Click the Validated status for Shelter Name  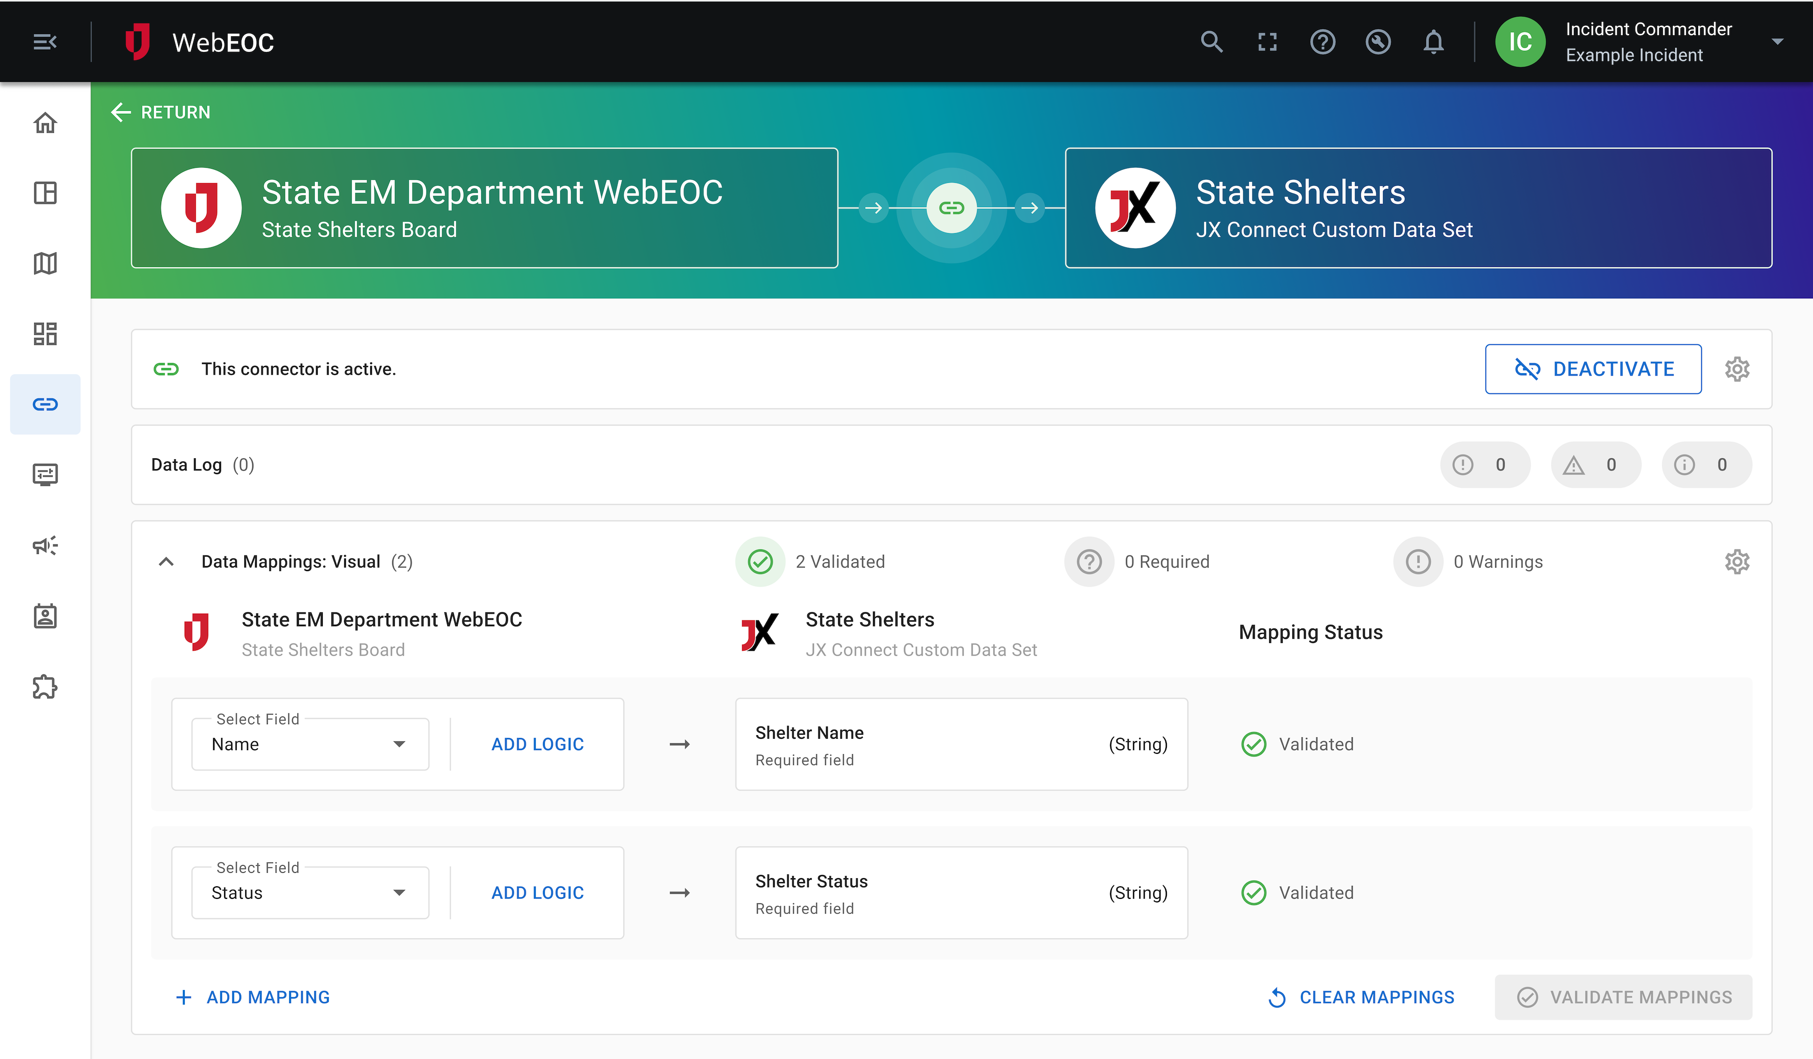[1298, 745]
